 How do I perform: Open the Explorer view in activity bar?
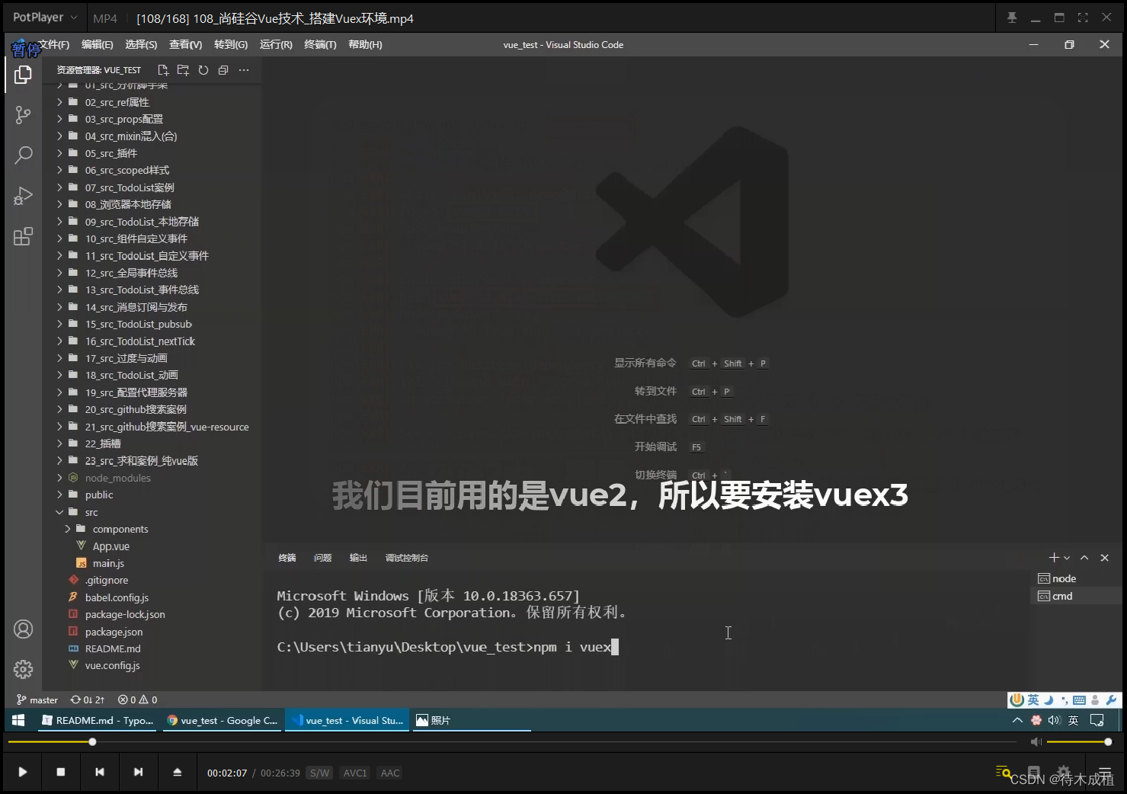coord(23,75)
